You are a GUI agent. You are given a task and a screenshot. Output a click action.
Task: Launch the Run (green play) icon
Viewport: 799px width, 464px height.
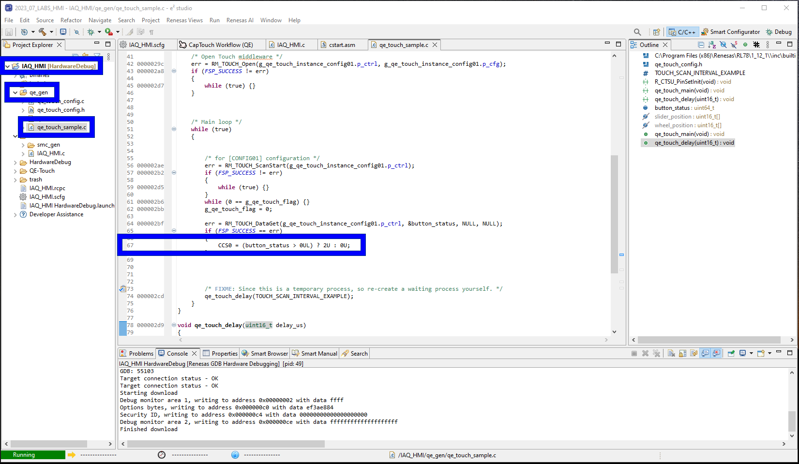click(x=108, y=32)
